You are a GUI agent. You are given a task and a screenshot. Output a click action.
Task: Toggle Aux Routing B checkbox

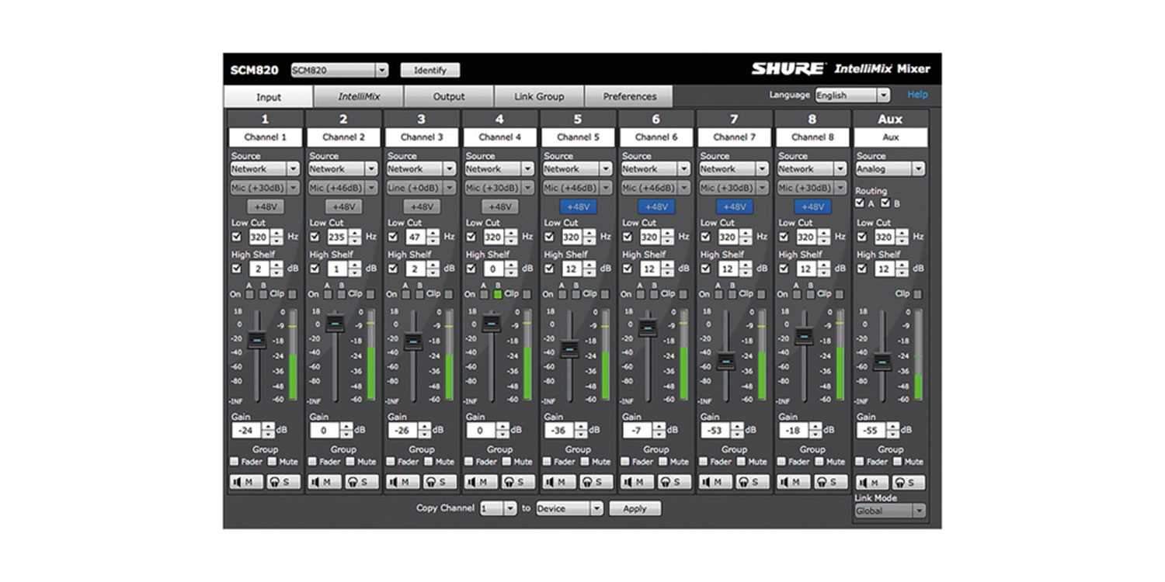[x=885, y=203]
